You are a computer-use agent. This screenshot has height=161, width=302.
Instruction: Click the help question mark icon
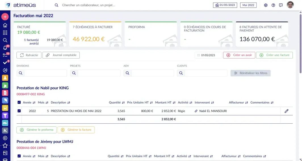pos(273,5)
